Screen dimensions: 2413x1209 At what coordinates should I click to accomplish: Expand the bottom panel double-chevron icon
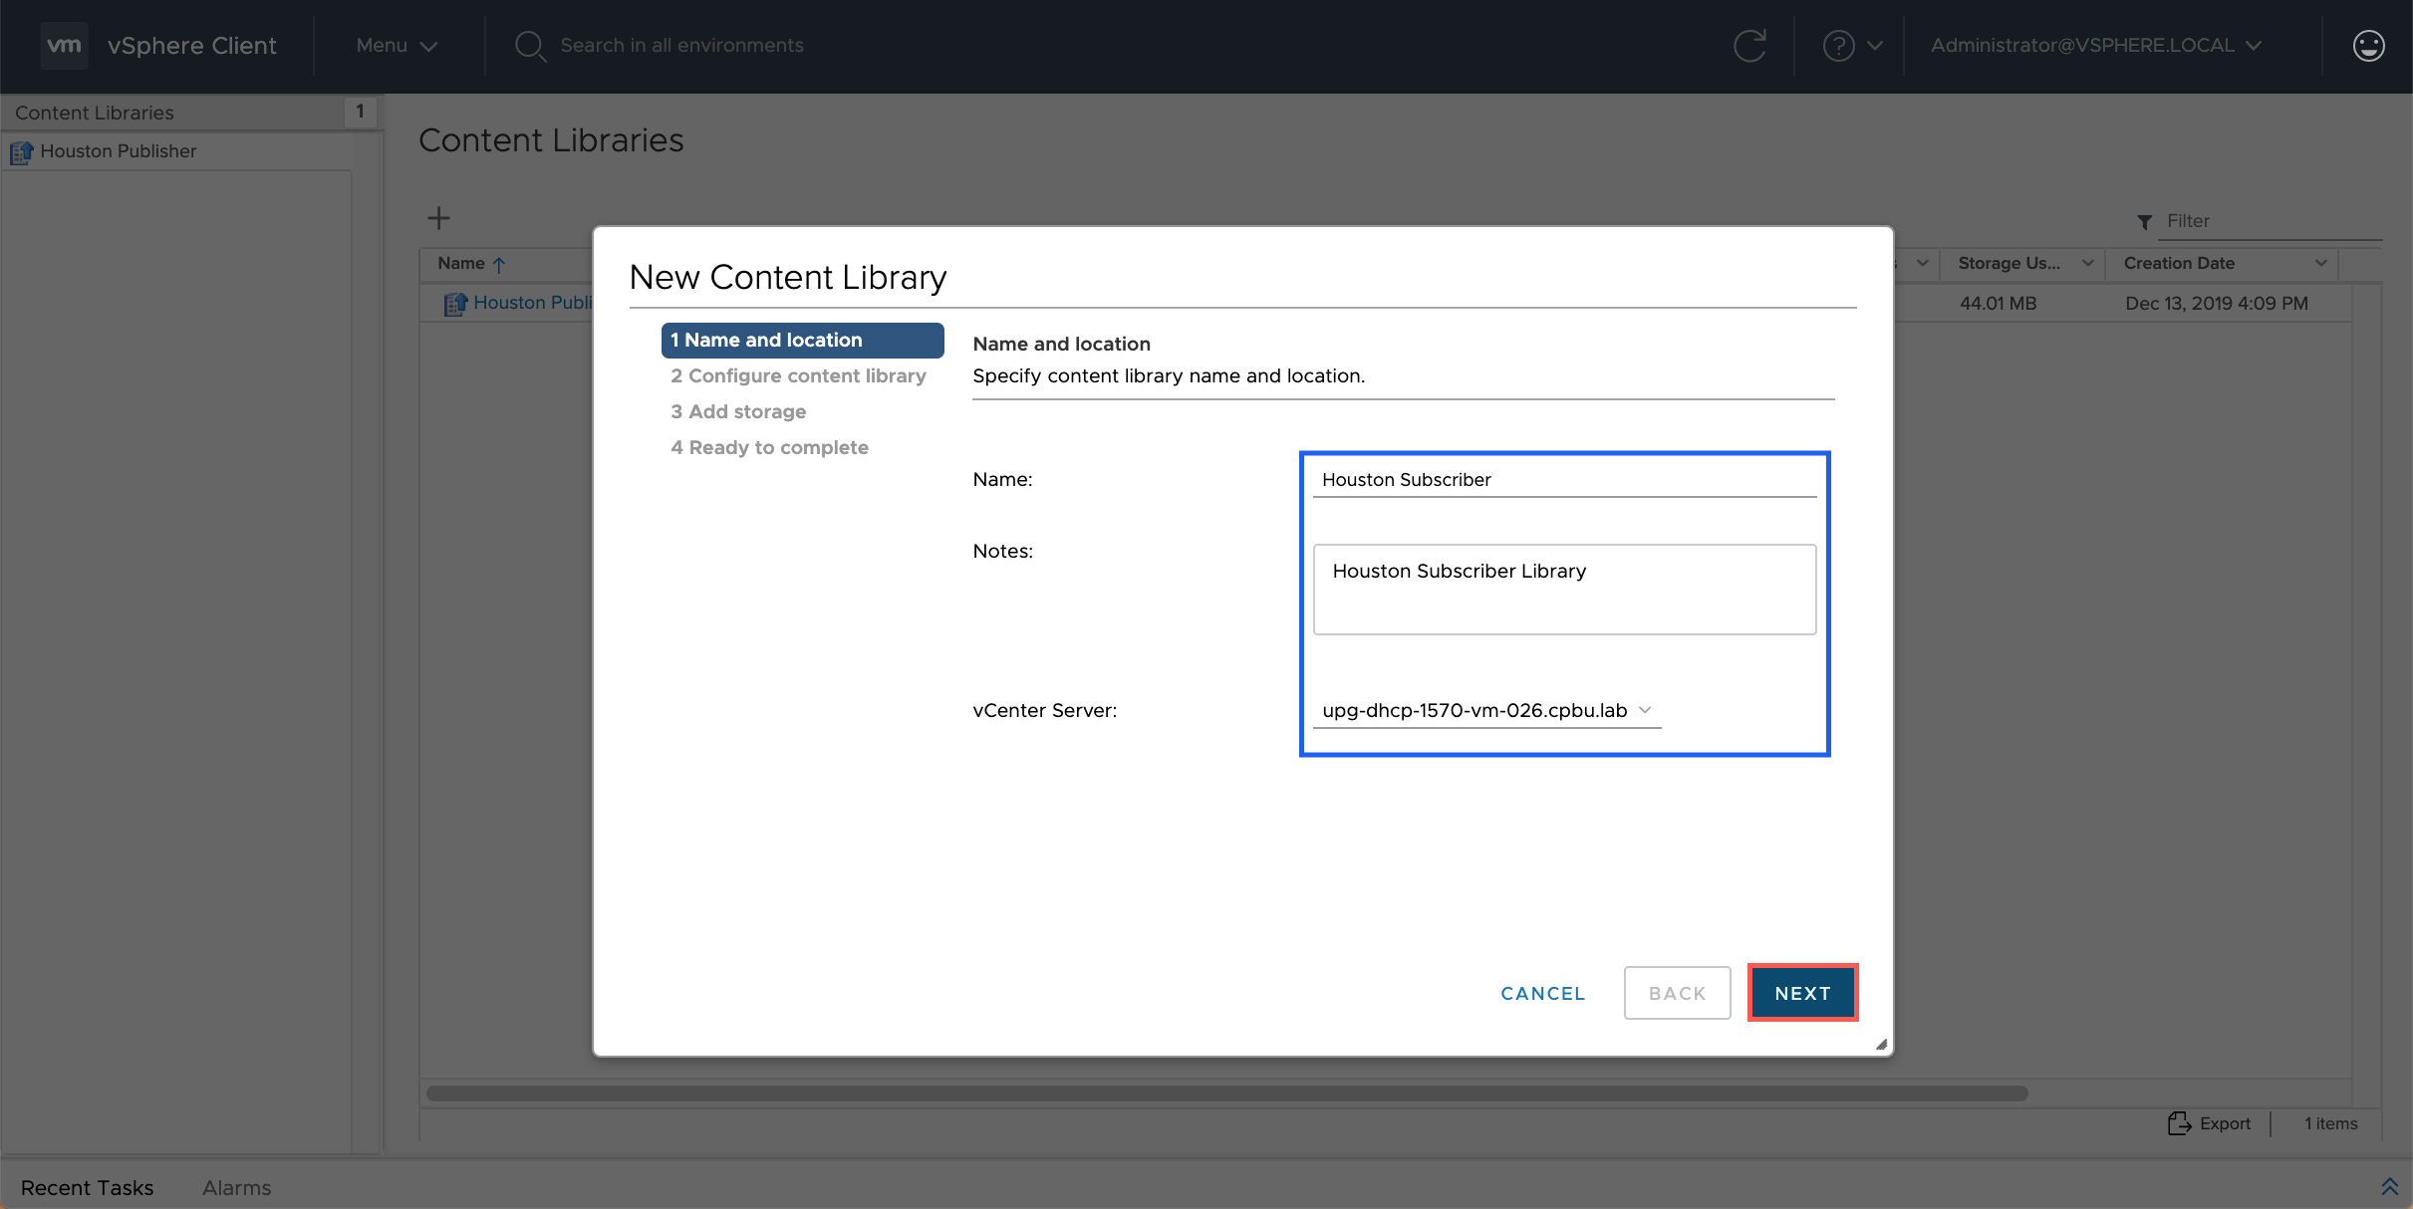pos(2389,1186)
